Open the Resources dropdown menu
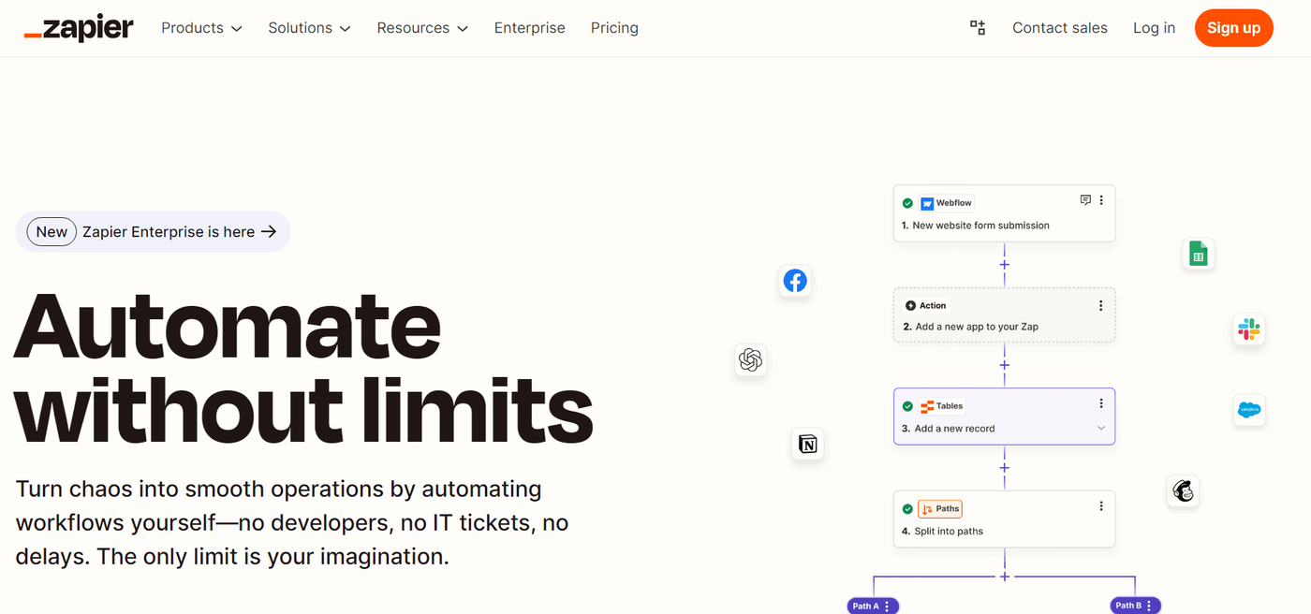Image resolution: width=1311 pixels, height=614 pixels. [x=422, y=28]
